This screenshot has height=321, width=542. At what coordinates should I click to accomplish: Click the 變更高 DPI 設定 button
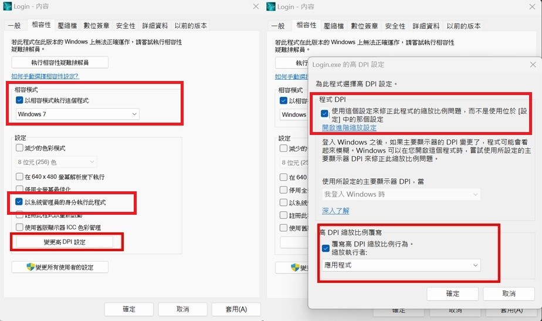click(x=65, y=242)
